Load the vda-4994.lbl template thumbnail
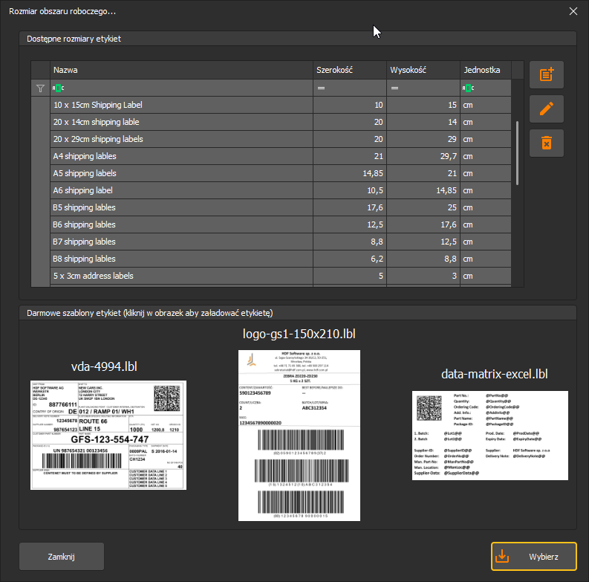 click(108, 435)
